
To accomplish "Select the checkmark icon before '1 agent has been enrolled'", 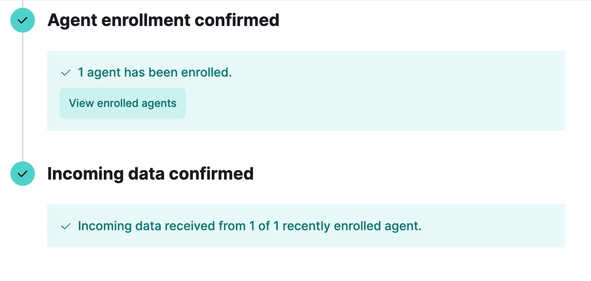I will coord(65,72).
